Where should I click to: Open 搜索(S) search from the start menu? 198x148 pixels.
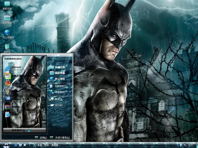click(56, 99)
